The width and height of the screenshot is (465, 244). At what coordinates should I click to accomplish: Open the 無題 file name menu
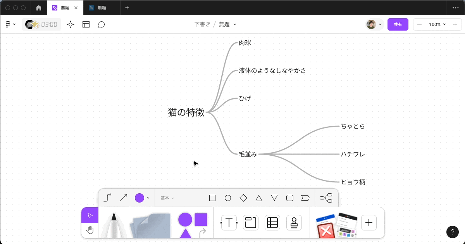228,24
